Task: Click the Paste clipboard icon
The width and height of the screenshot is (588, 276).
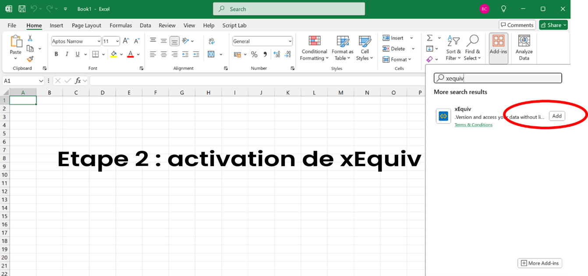Action: pyautogui.click(x=16, y=42)
